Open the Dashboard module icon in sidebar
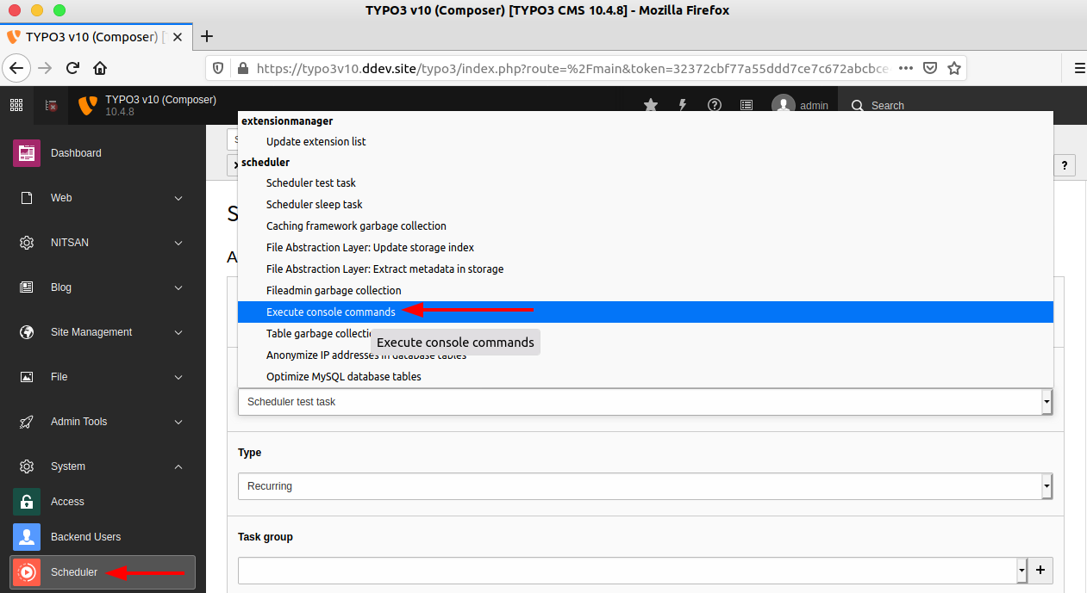 point(26,152)
